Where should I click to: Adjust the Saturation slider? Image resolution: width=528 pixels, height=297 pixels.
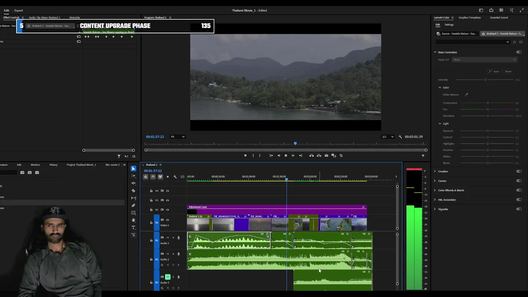(x=487, y=116)
